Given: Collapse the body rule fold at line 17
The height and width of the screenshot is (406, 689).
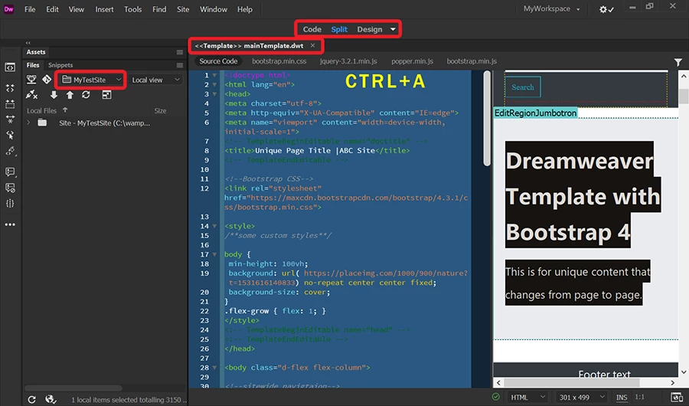Looking at the screenshot, I should 214,254.
